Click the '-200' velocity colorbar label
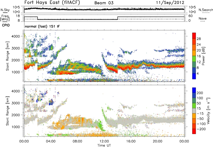The height and width of the screenshot is (147, 213). click(201, 129)
